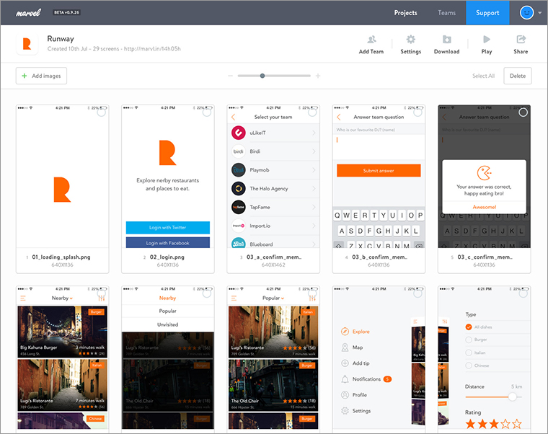
Task: Click the 03_c_confirm_mem file name
Action: pyautogui.click(x=485, y=257)
